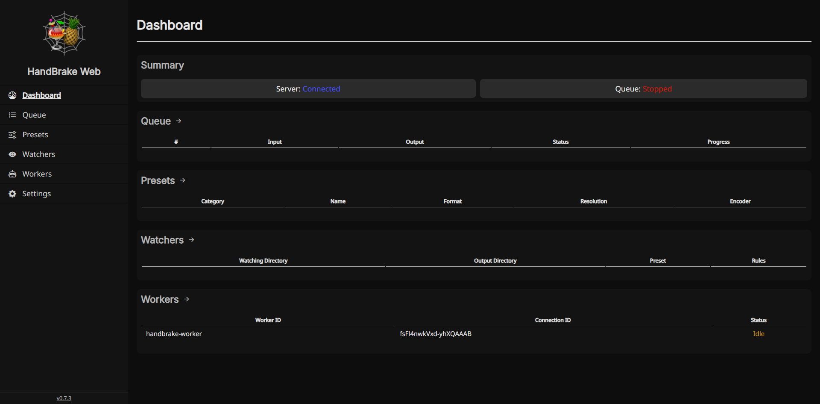Image resolution: width=820 pixels, height=404 pixels.
Task: Go to the Presets page in sidebar
Action: (64, 135)
